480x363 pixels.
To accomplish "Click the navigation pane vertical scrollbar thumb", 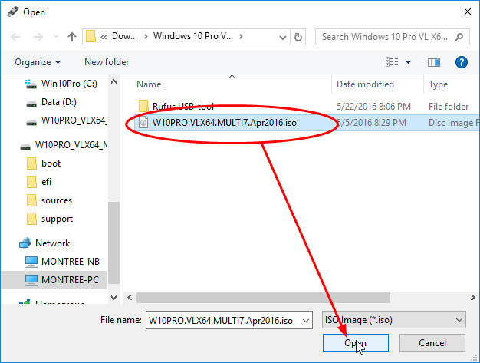I will click(114, 243).
